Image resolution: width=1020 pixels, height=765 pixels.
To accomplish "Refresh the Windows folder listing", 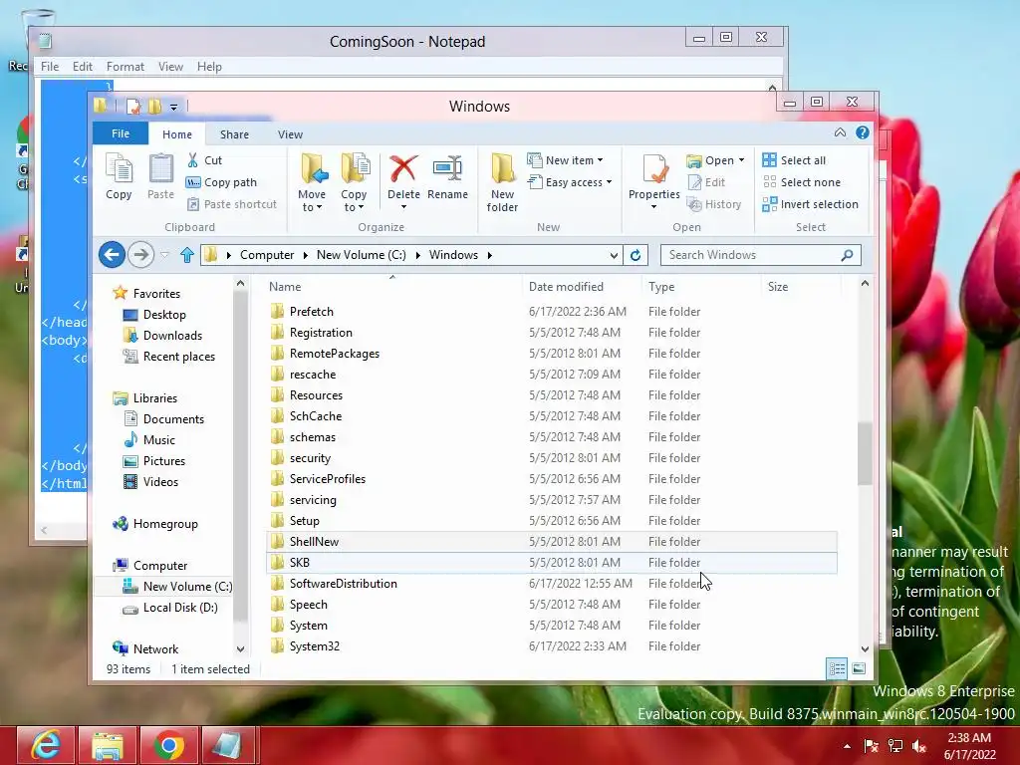I will click(x=636, y=255).
